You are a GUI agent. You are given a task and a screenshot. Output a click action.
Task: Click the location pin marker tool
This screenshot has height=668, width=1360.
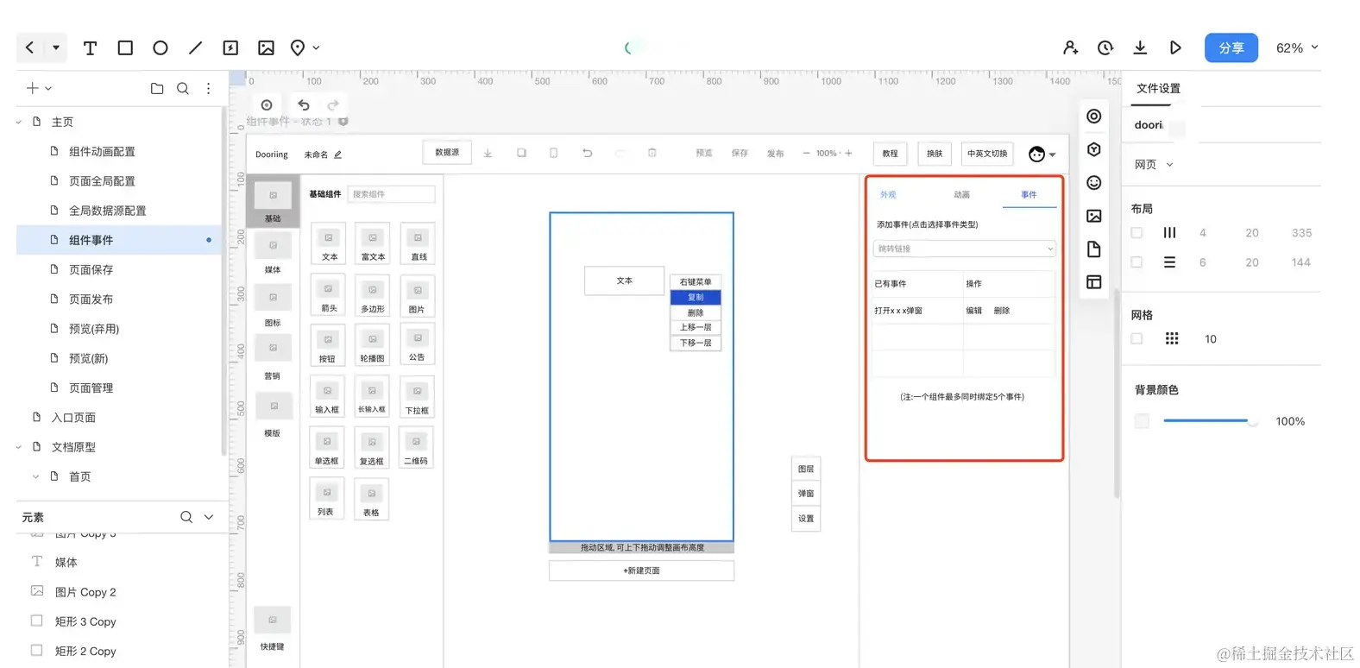298,48
